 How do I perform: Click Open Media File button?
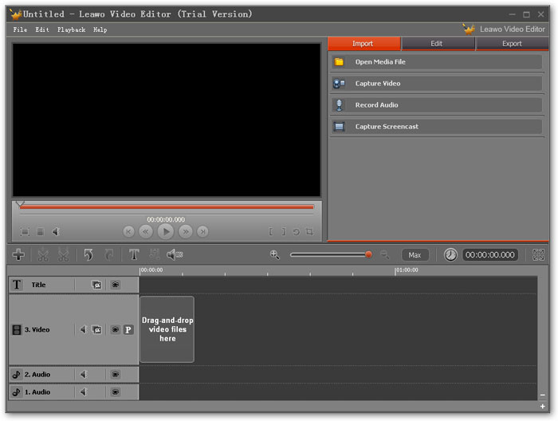436,62
